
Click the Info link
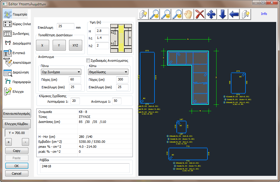click(x=264, y=14)
